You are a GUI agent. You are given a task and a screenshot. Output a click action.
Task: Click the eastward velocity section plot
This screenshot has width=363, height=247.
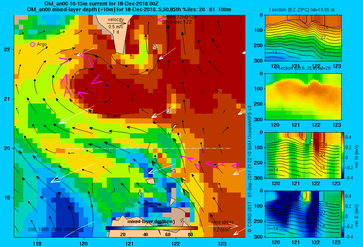point(303,214)
